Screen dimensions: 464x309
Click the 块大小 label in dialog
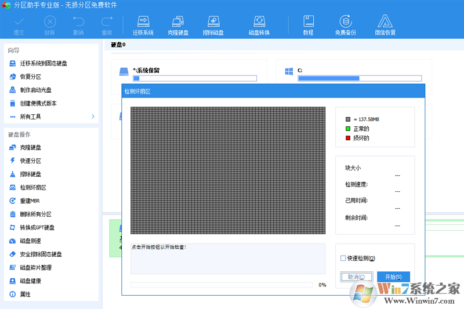pos(353,168)
